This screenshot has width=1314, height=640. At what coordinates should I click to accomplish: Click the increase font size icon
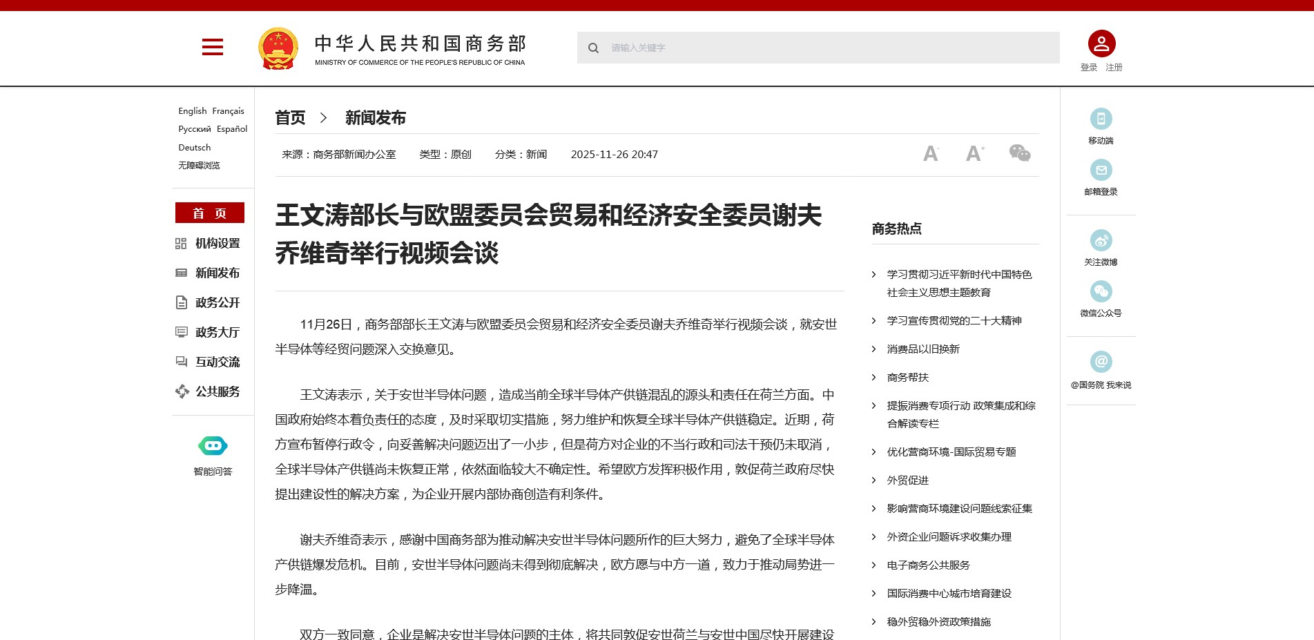click(974, 153)
